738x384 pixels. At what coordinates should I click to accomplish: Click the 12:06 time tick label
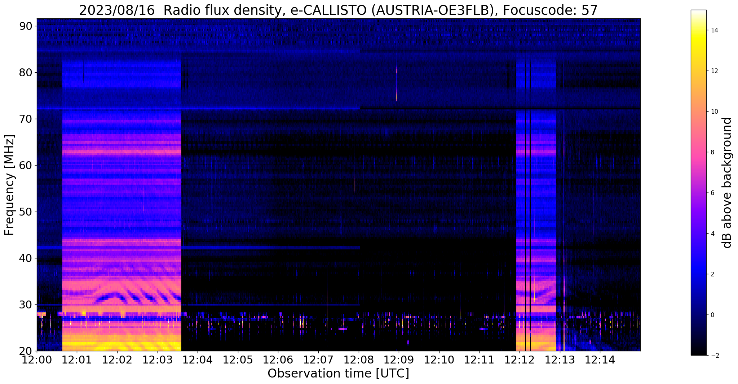278,359
